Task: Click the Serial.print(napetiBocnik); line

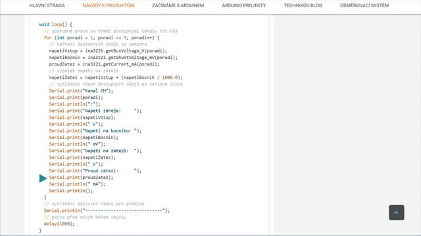Action: pyautogui.click(x=84, y=138)
